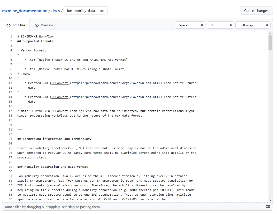Click line number 1 in gutter
This screenshot has width=277, height=214.
(x=11, y=36)
